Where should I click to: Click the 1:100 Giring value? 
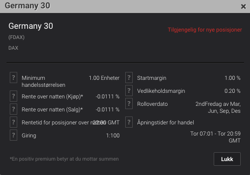pyautogui.click(x=113, y=136)
